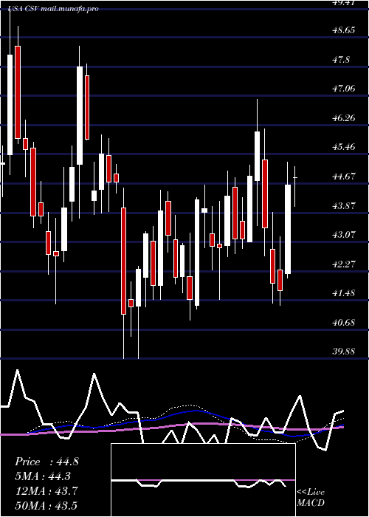Image resolution: width=369 pixels, height=517 pixels.
Task: Click the '<<Live MACD' label
Action: [x=311, y=498]
